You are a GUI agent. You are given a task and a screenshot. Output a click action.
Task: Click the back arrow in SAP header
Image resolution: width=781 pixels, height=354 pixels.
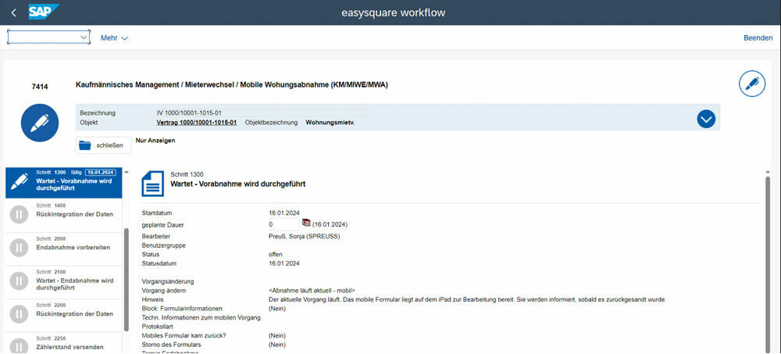[x=13, y=13]
